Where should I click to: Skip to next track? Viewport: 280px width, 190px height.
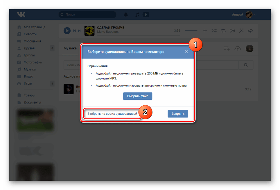coord(80,31)
